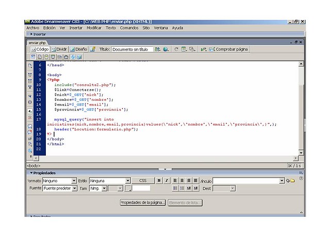The width and height of the screenshot is (330, 247).
Task: Click the text color value field
Action: pyautogui.click(x=141, y=188)
